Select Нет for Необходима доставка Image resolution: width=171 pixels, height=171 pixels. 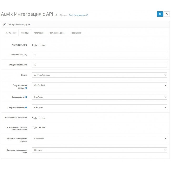pos(40,118)
